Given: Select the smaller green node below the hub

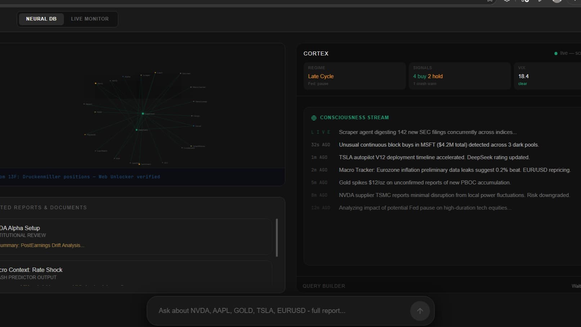Looking at the screenshot, I should click(x=136, y=130).
